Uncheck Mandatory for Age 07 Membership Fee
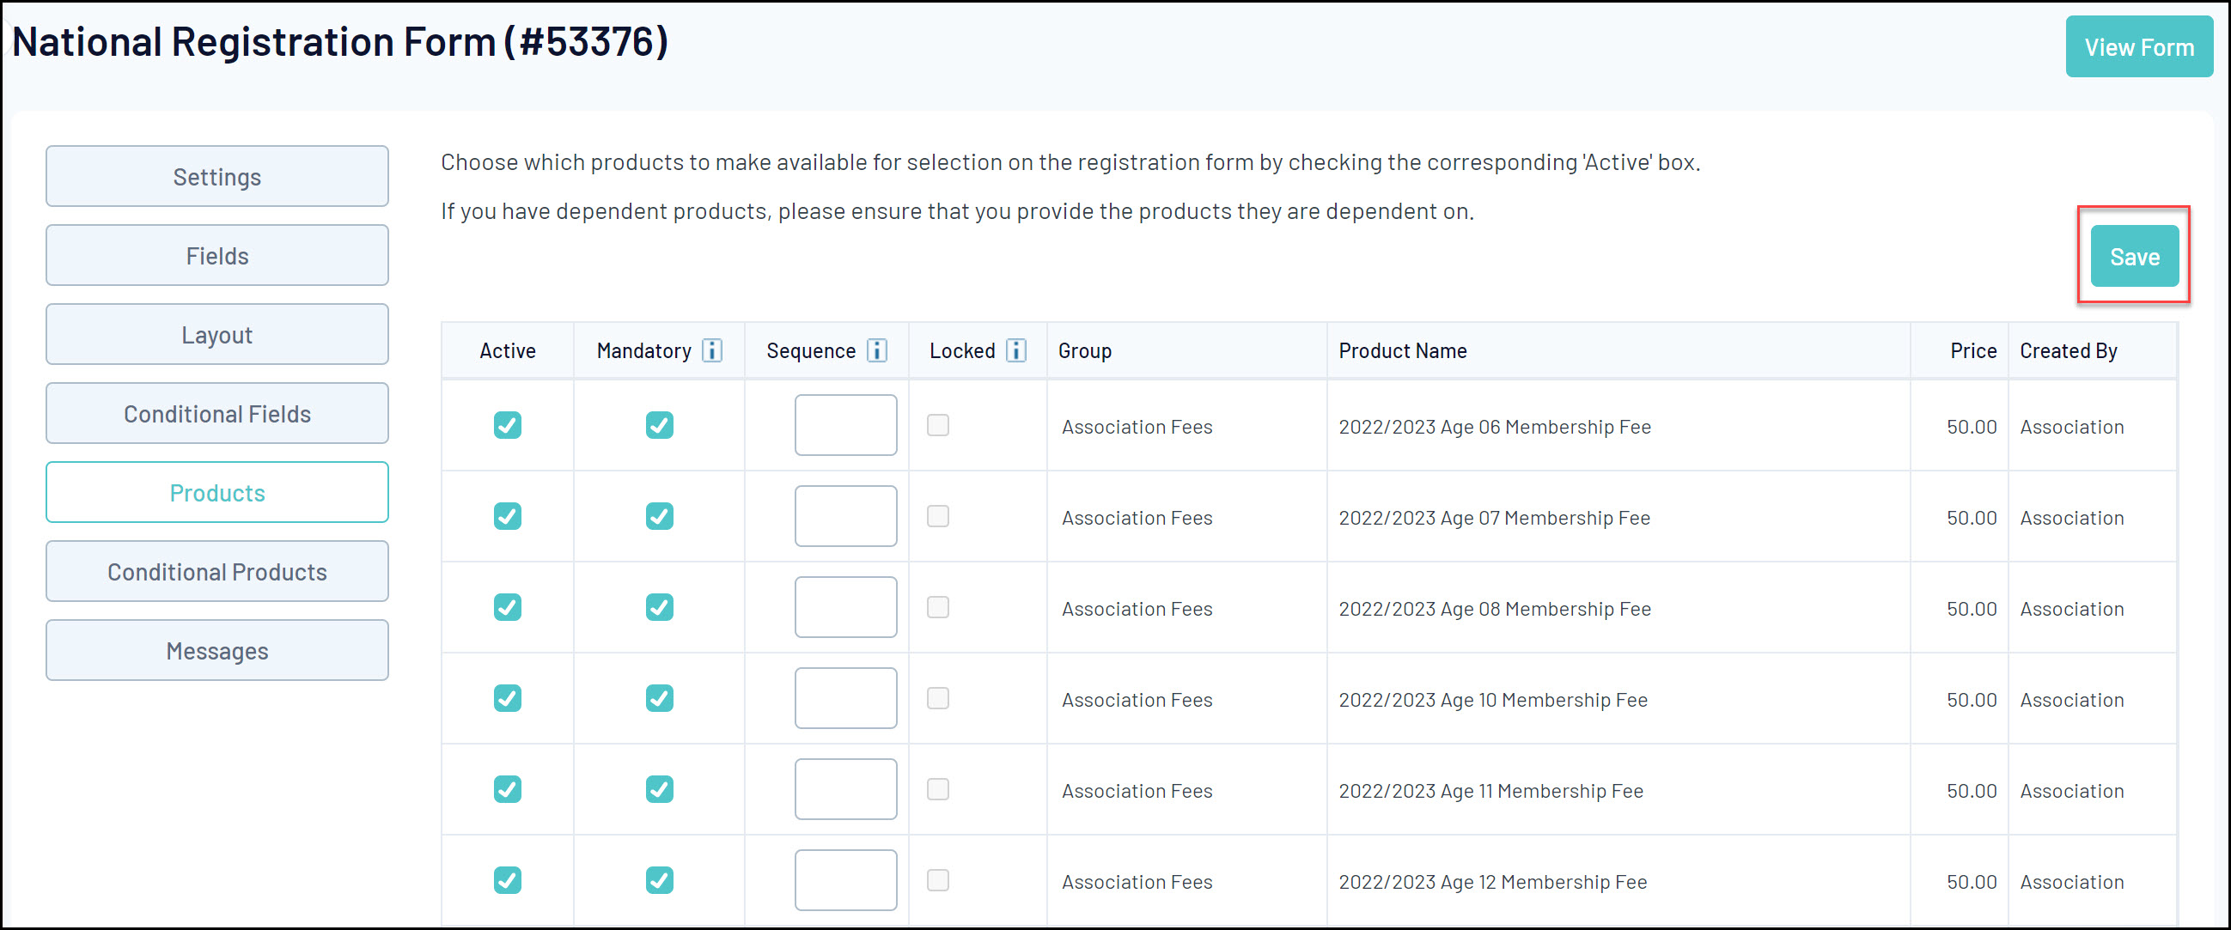This screenshot has height=930, width=2231. [x=659, y=516]
